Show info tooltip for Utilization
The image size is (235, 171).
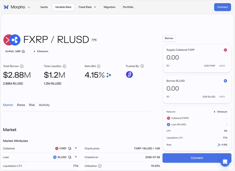click(100, 166)
